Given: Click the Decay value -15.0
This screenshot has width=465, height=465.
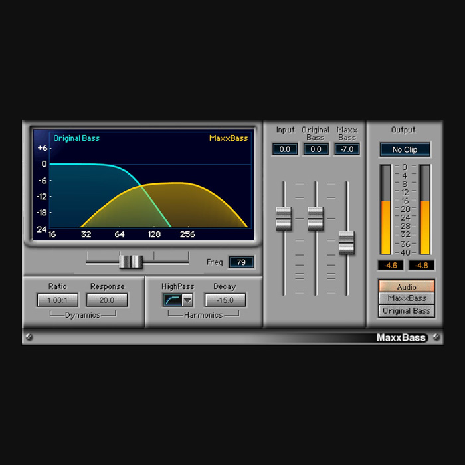Looking at the screenshot, I should tap(225, 300).
